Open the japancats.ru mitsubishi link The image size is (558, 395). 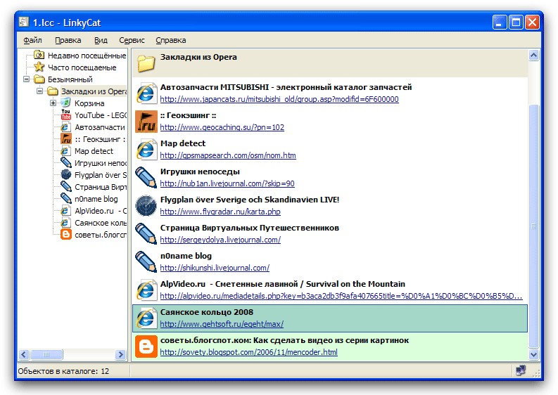coord(279,99)
